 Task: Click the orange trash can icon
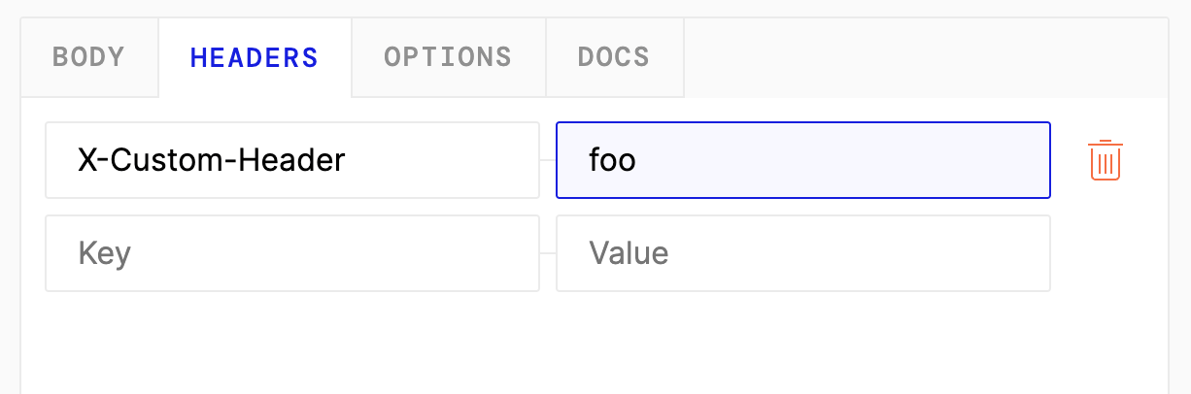[1105, 160]
